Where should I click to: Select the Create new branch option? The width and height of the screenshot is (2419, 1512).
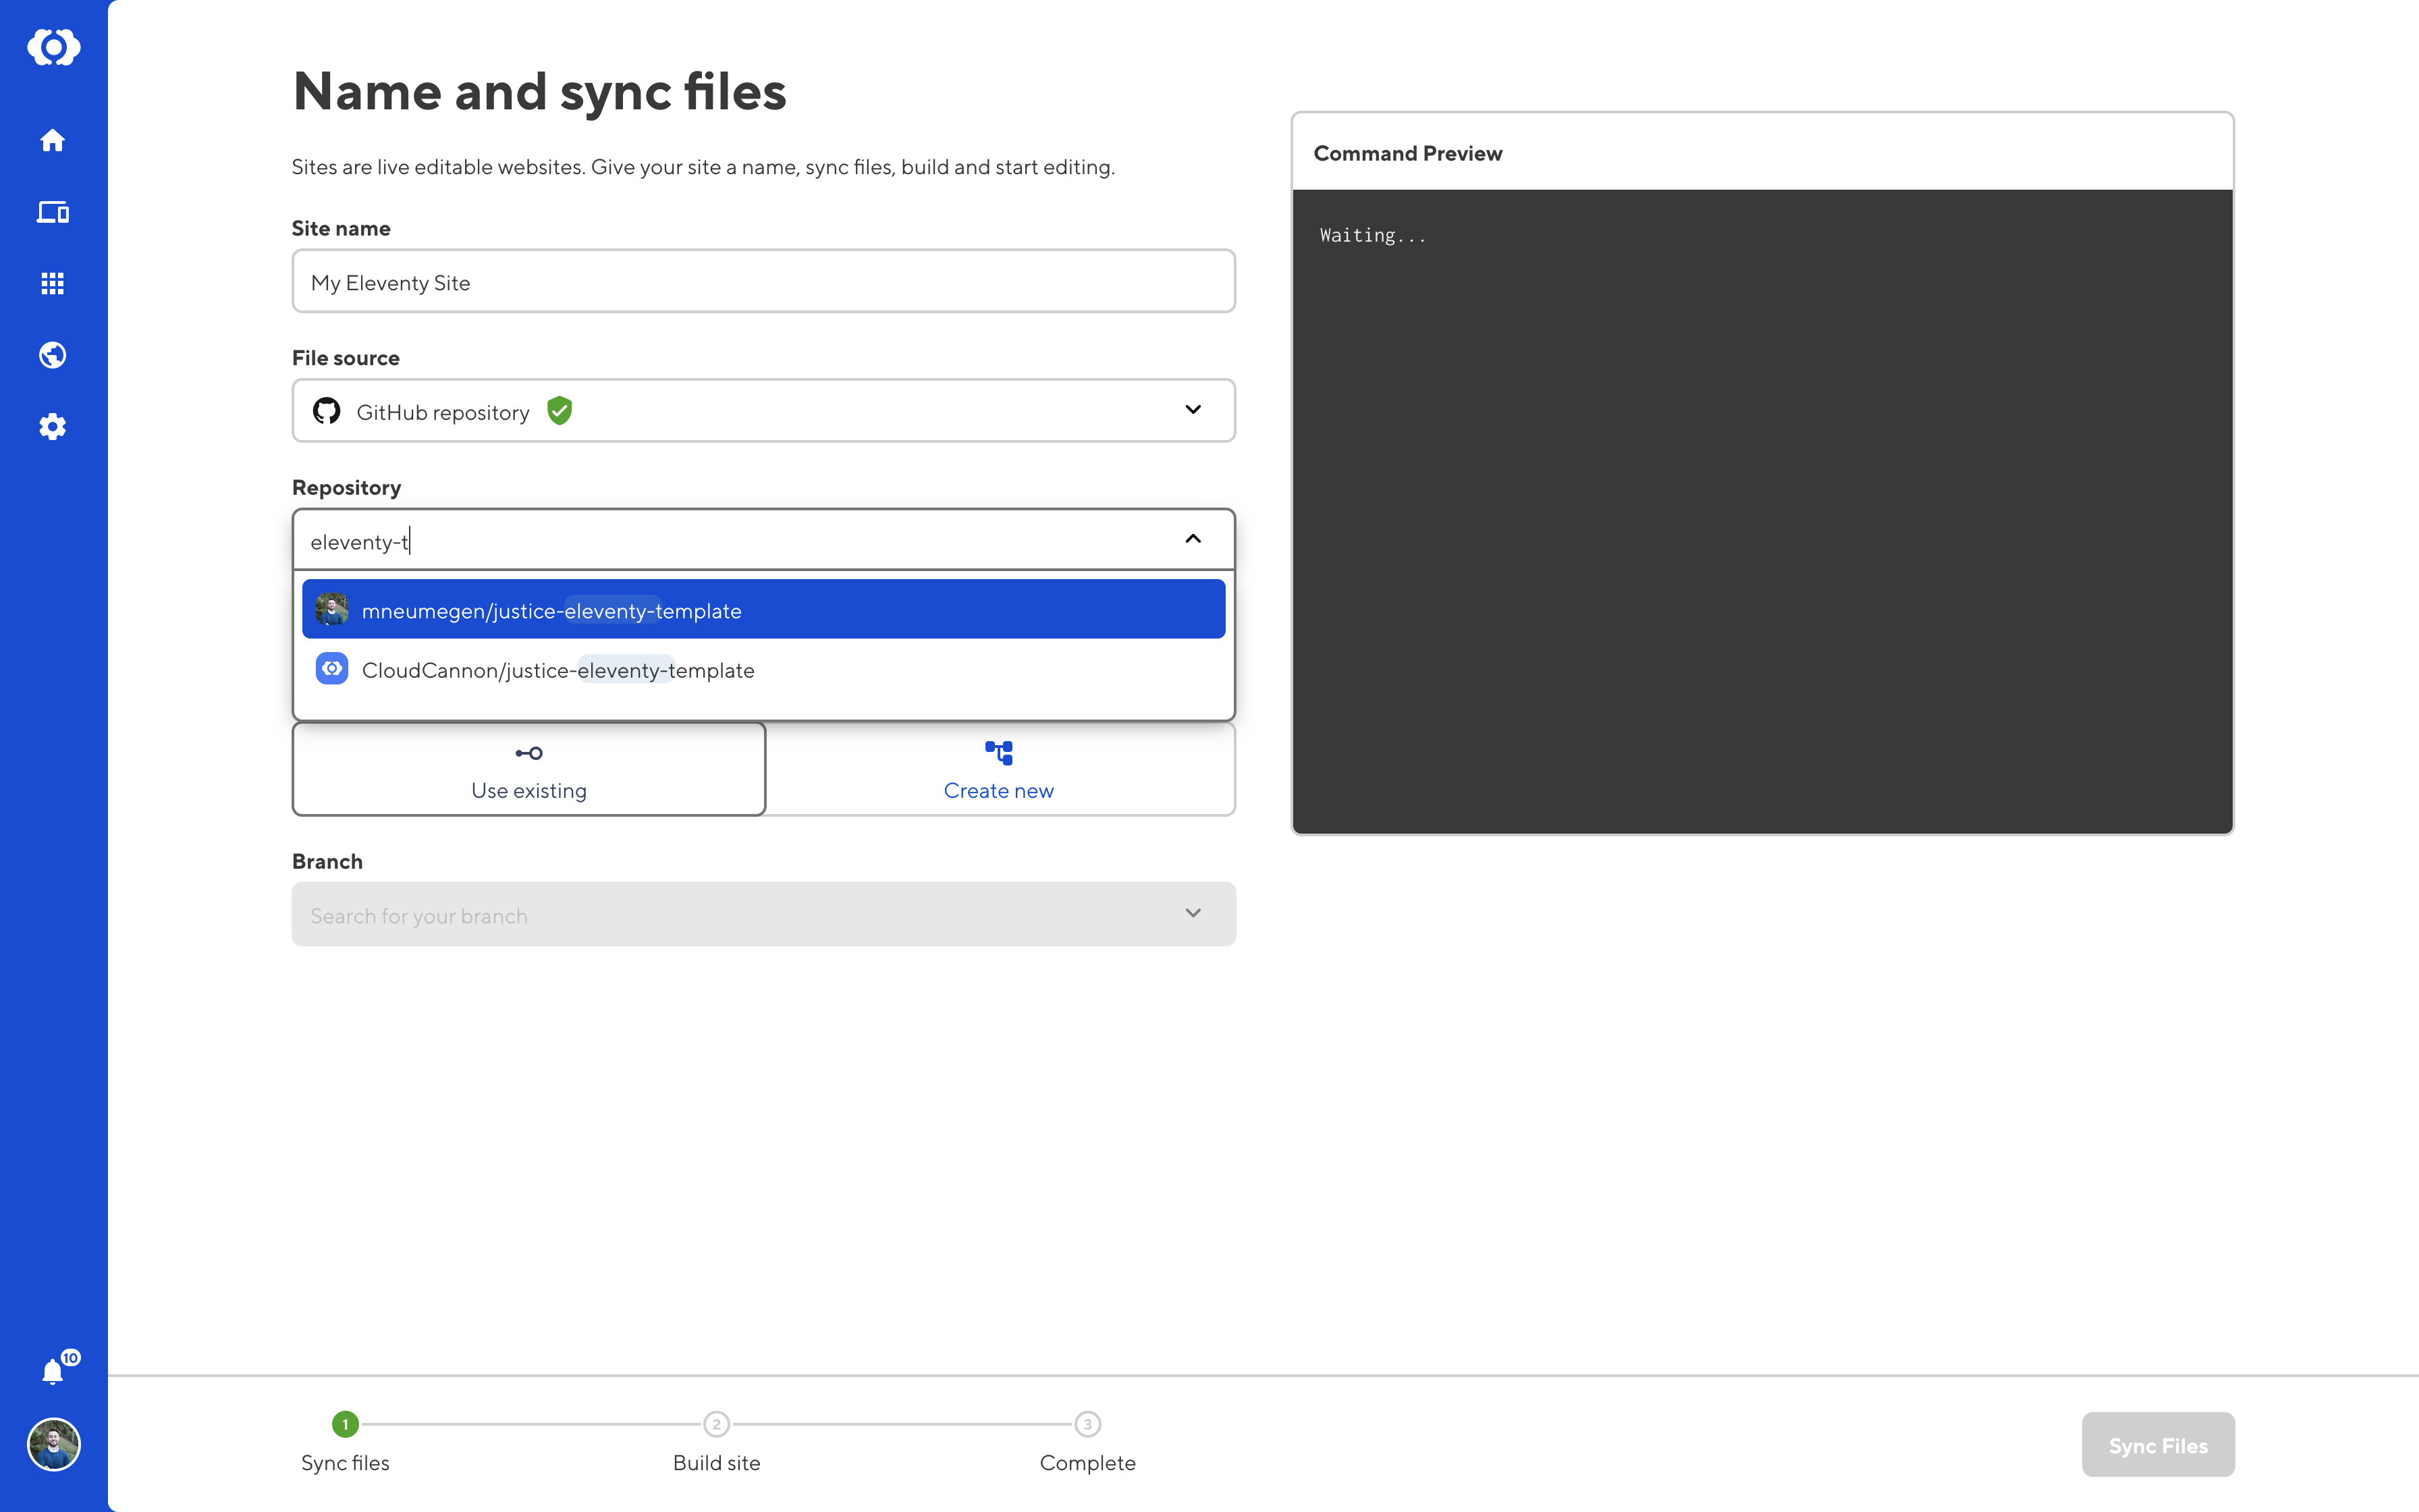pyautogui.click(x=999, y=770)
